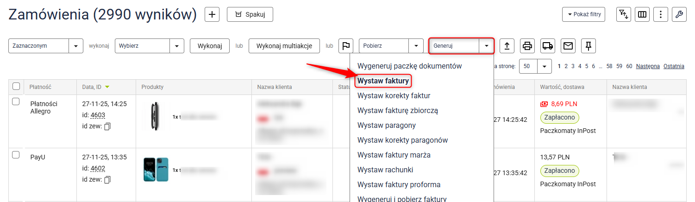Image resolution: width=695 pixels, height=202 pixels.
Task: Go to the Następna page link
Action: click(647, 66)
